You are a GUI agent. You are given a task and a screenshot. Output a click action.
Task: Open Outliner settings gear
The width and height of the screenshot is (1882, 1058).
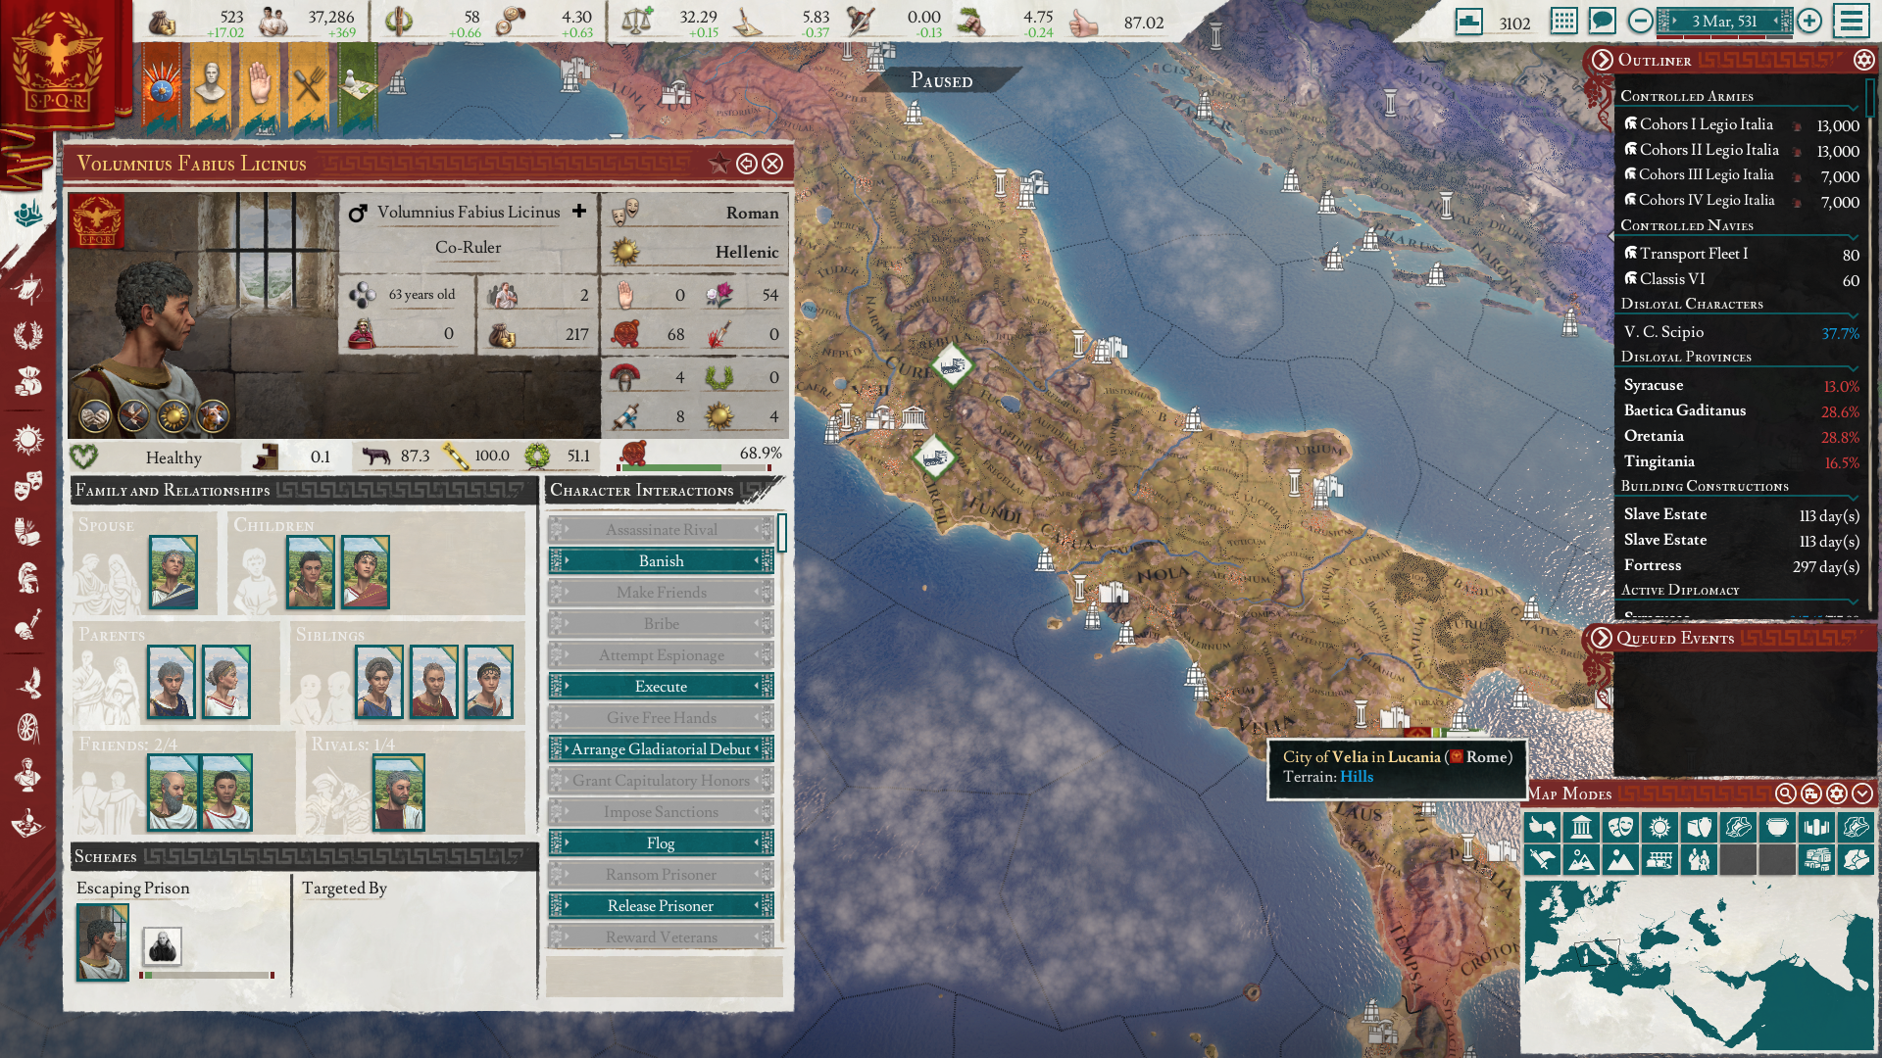1863,60
